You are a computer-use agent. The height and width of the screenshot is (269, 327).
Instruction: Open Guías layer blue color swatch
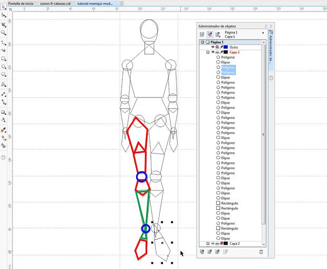pyautogui.click(x=226, y=47)
